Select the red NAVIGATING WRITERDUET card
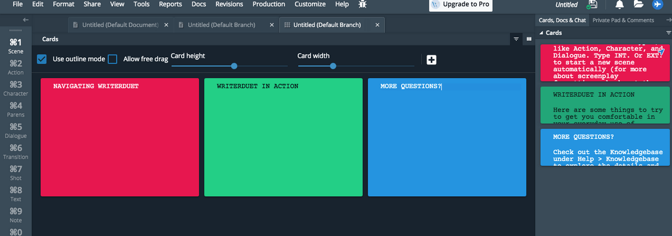Screen dimensions: 672x236 pyautogui.click(x=120, y=137)
